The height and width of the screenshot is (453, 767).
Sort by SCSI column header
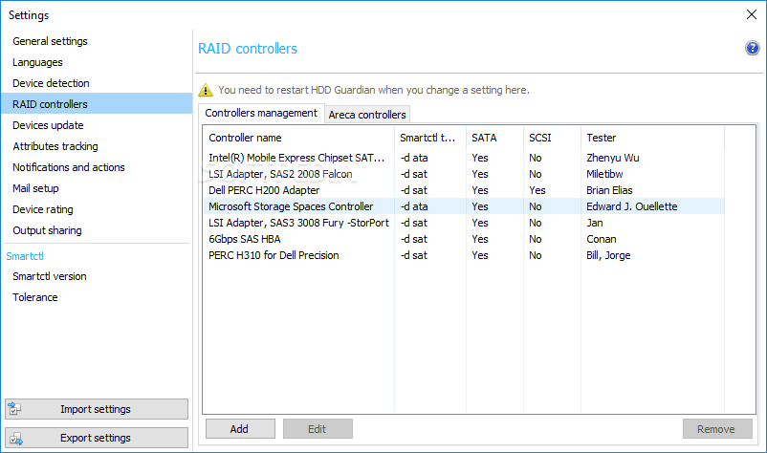552,138
